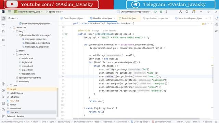Show hidden editor tabs dropdown
The height and width of the screenshot is (123, 219).
(206, 18)
